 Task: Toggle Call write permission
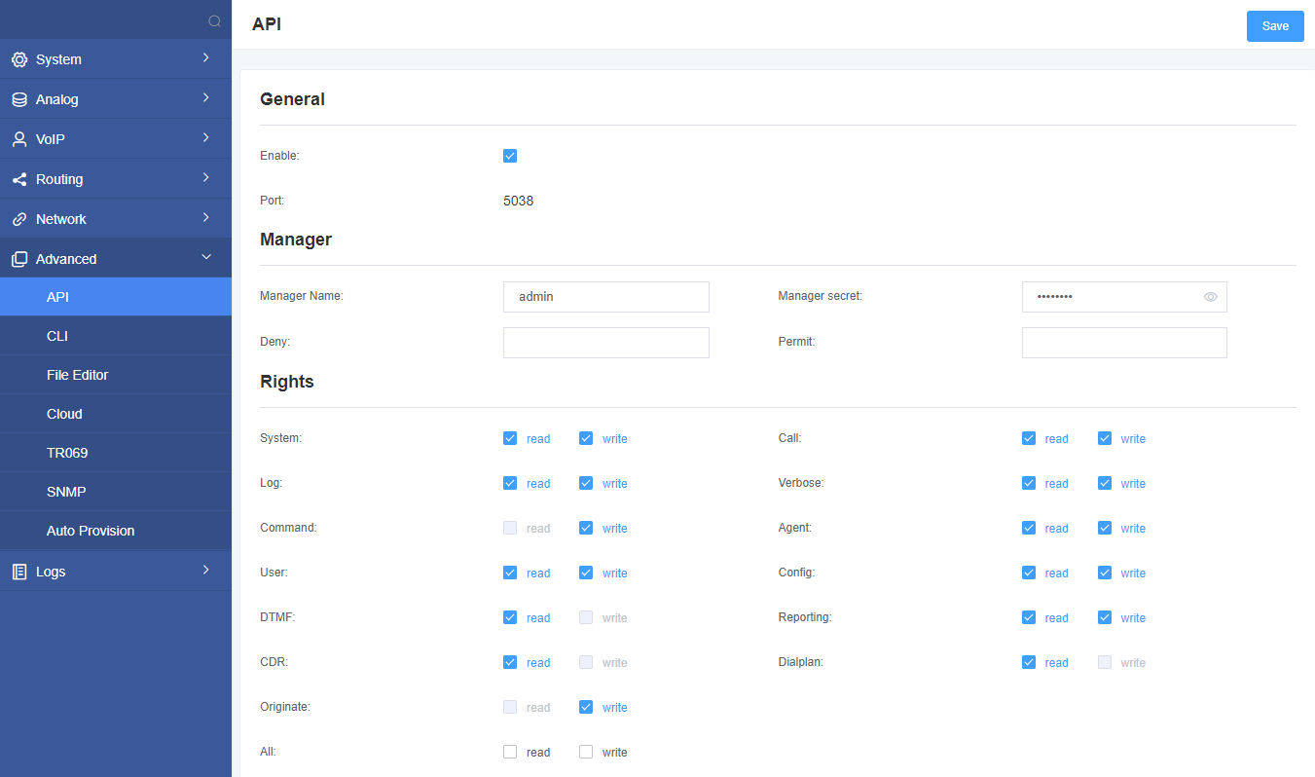click(x=1105, y=438)
